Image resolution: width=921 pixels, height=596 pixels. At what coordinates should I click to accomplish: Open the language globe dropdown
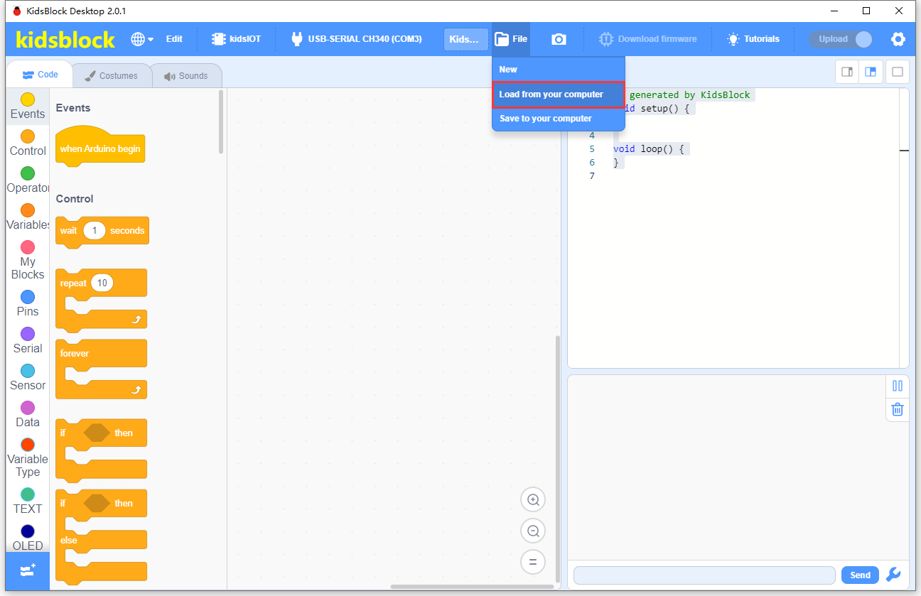pos(142,39)
